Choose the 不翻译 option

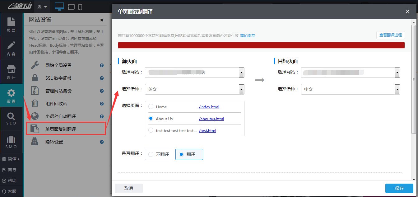click(159, 154)
